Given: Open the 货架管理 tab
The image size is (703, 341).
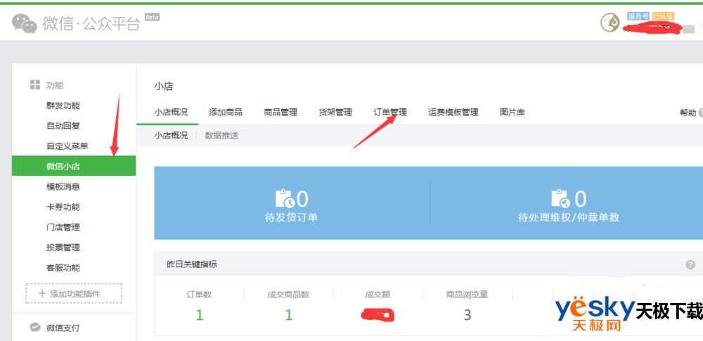Looking at the screenshot, I should [335, 112].
